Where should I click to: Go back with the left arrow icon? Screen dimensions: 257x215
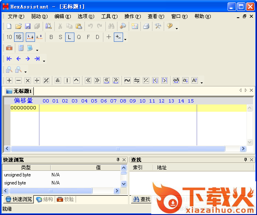tap(19, 59)
